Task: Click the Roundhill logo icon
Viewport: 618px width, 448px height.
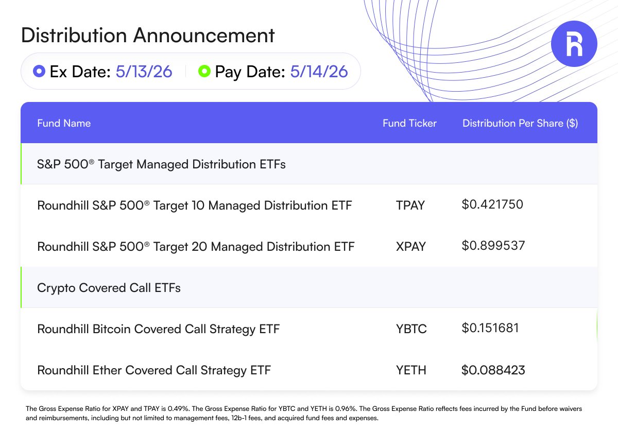Action: 574,44
